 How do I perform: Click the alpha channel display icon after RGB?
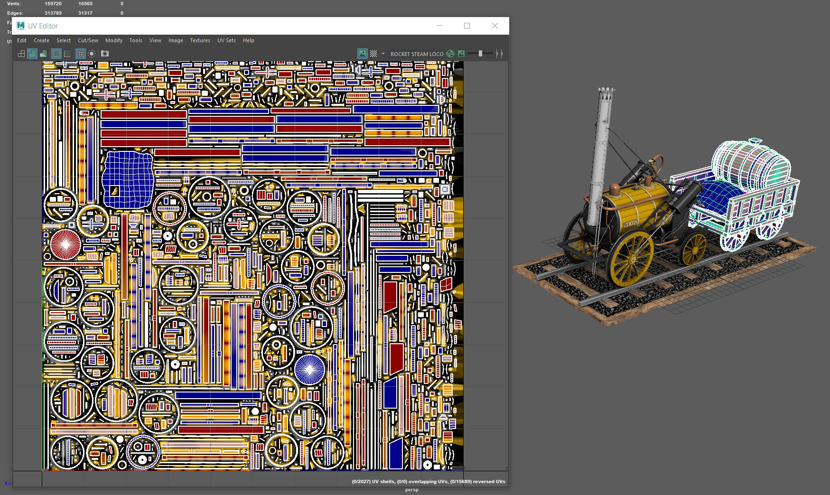pyautogui.click(x=461, y=54)
